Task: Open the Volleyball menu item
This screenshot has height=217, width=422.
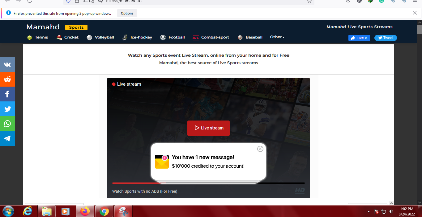Action: (104, 37)
